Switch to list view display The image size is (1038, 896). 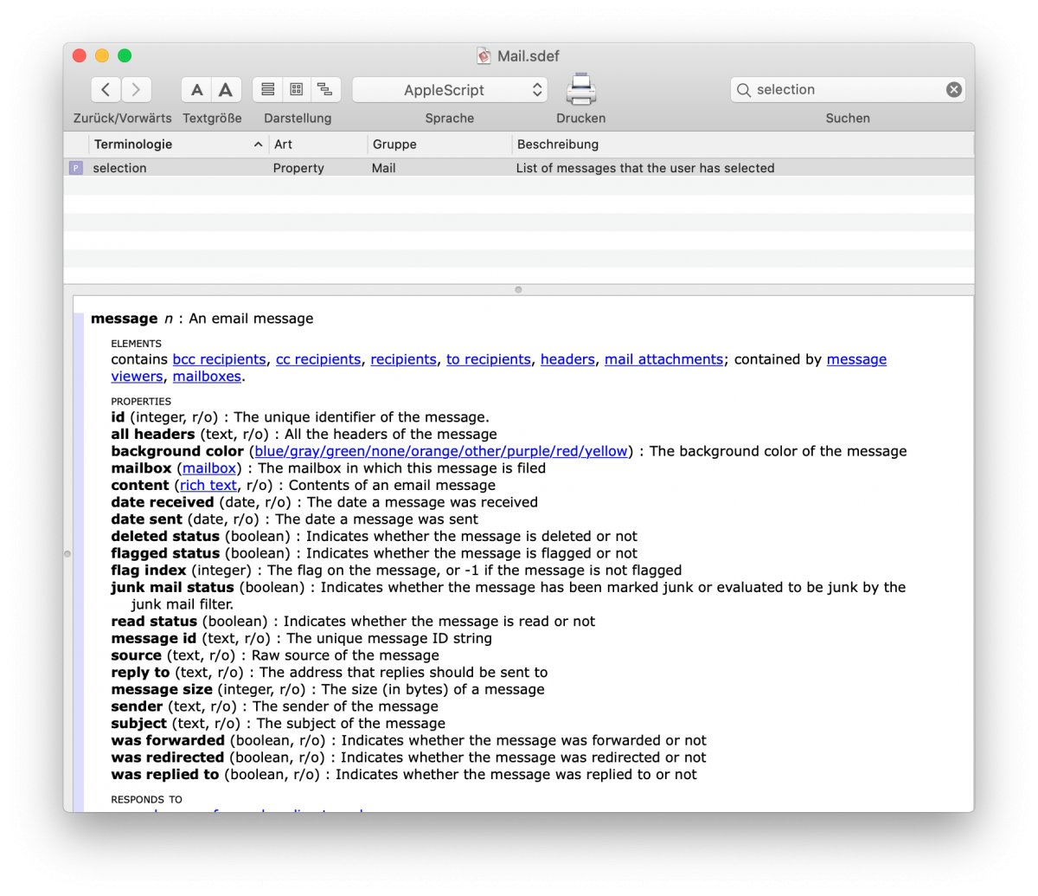[268, 89]
